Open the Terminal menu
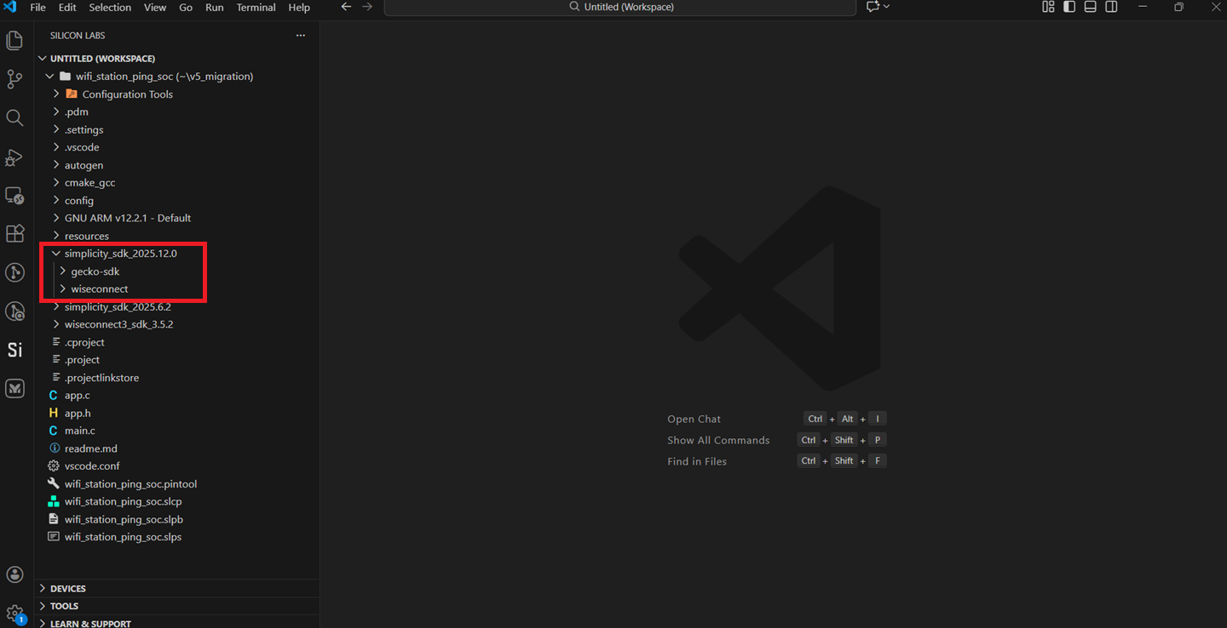1227x628 pixels. [x=256, y=7]
